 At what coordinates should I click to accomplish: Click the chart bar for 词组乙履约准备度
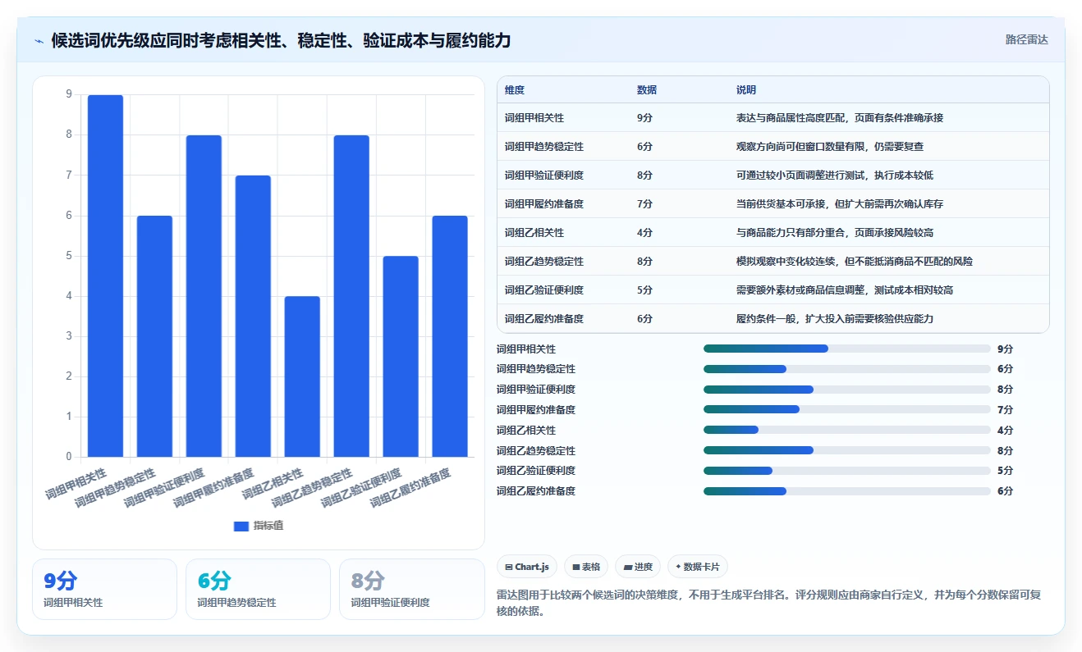[x=450, y=336]
